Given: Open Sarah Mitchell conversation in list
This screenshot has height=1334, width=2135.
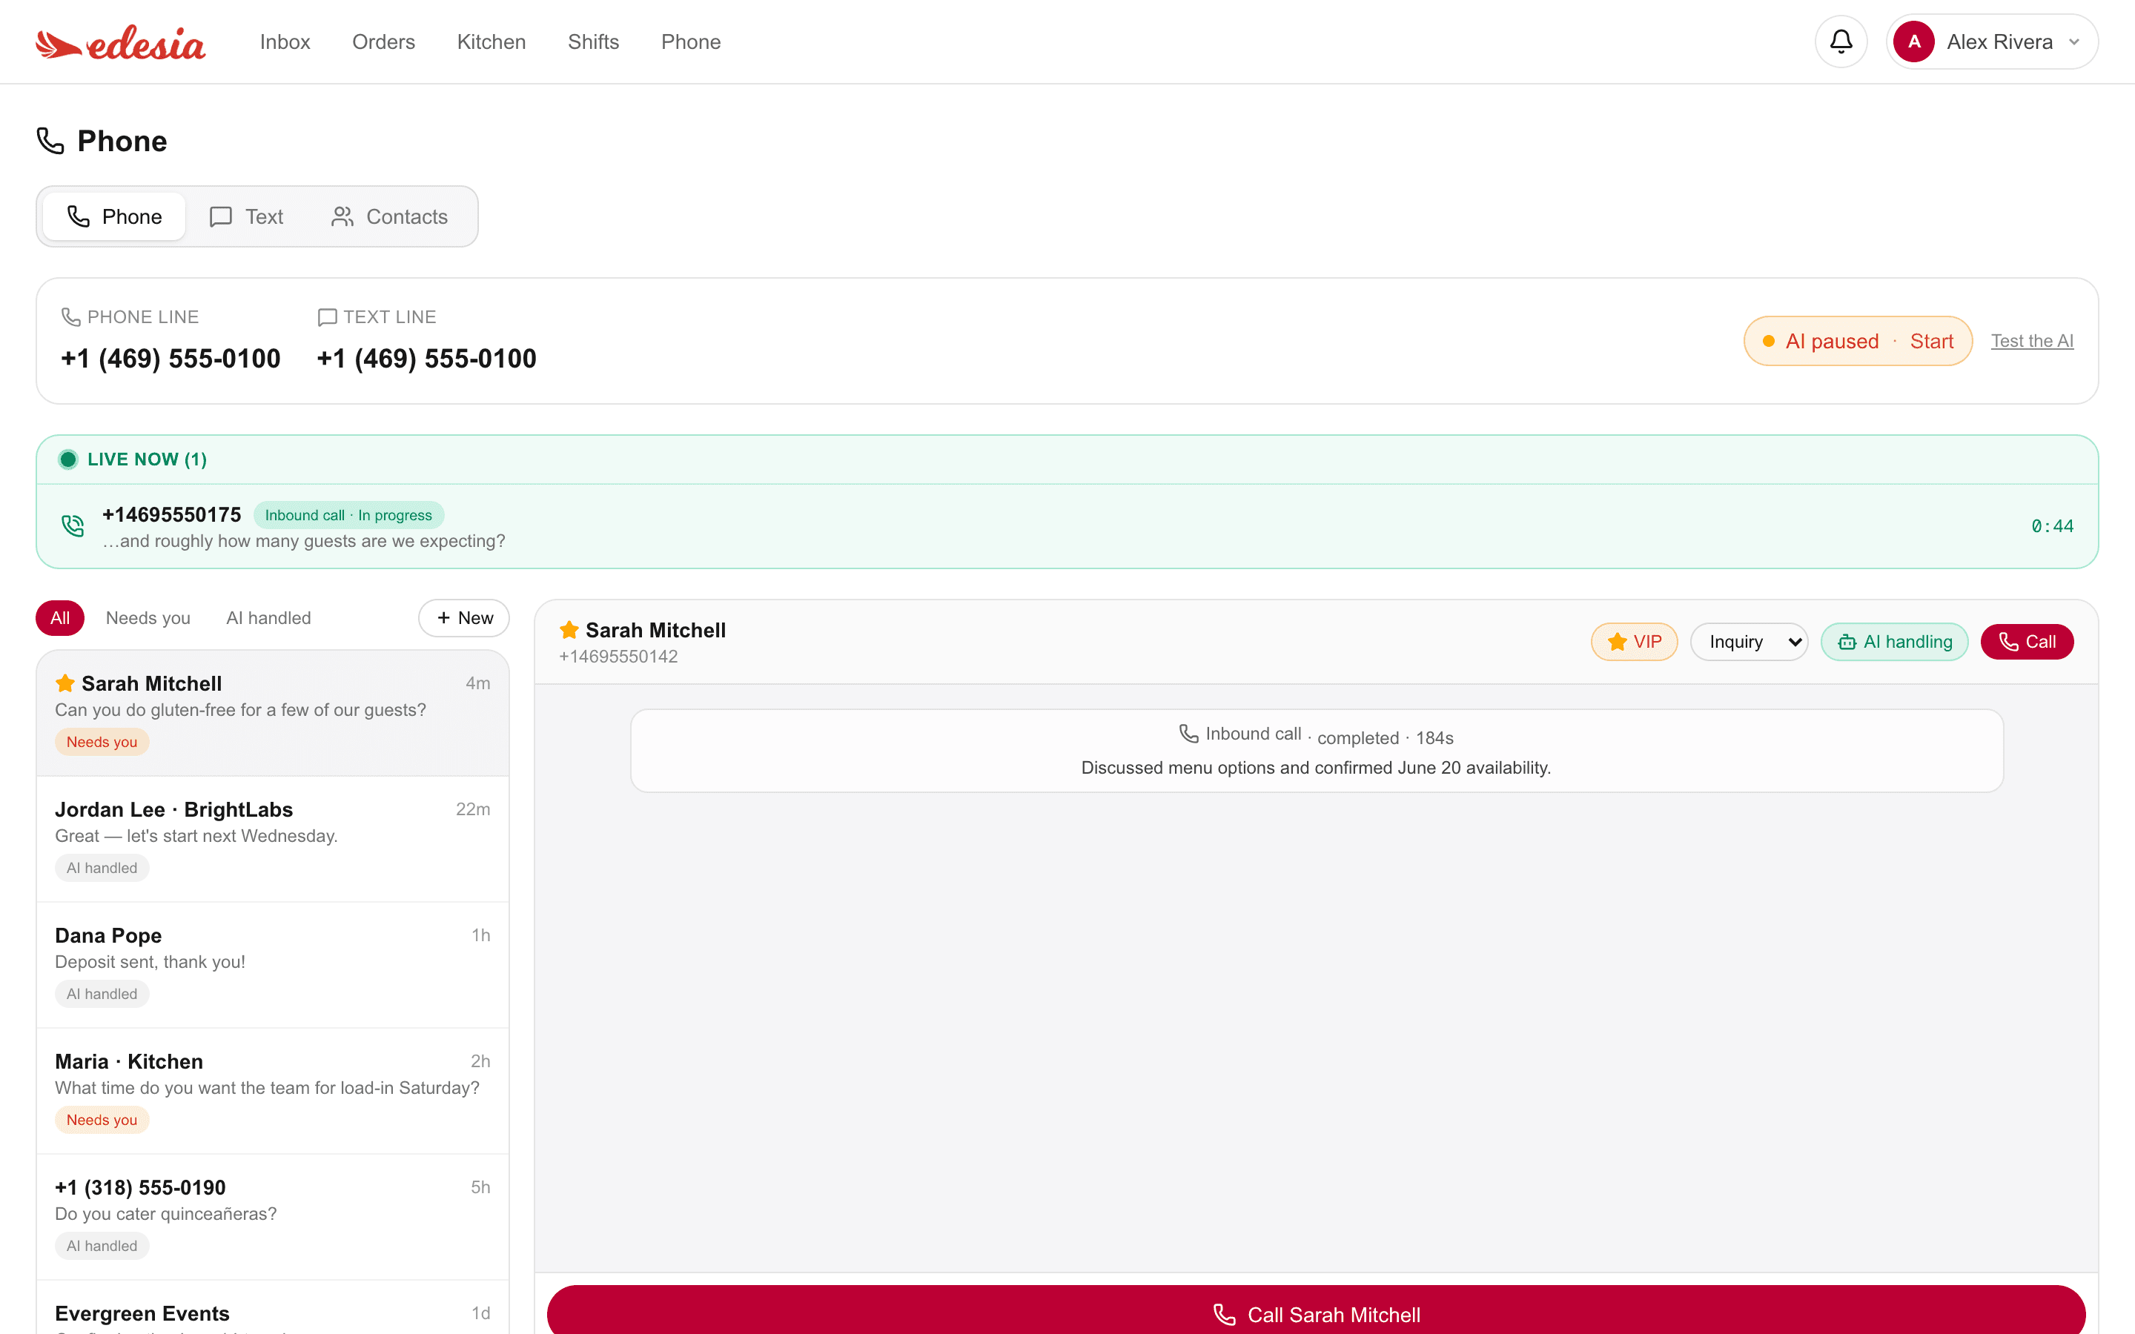Looking at the screenshot, I should pos(273,713).
